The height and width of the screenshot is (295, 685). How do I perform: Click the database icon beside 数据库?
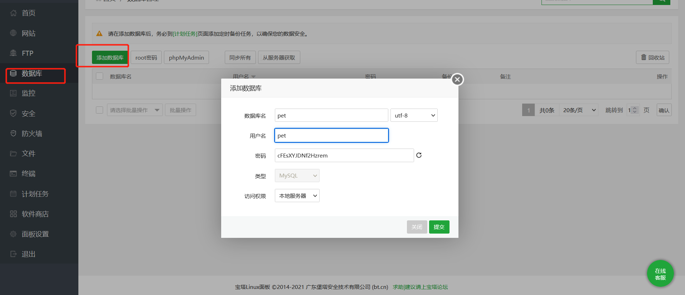13,73
